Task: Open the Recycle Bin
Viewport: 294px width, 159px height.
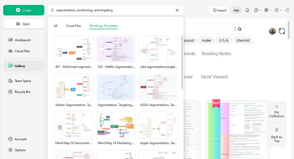Action: click(24, 92)
